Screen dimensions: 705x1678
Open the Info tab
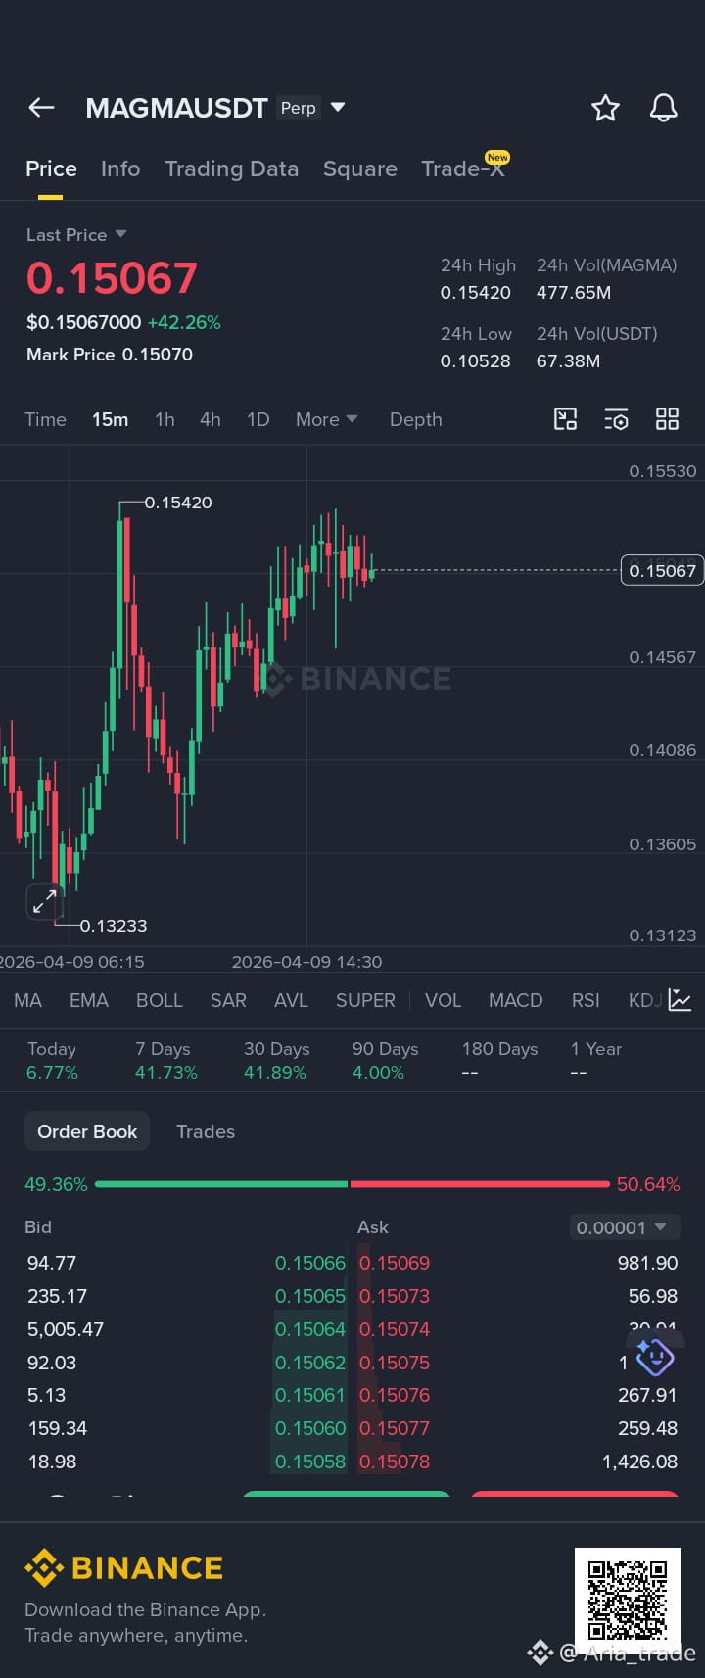120,168
